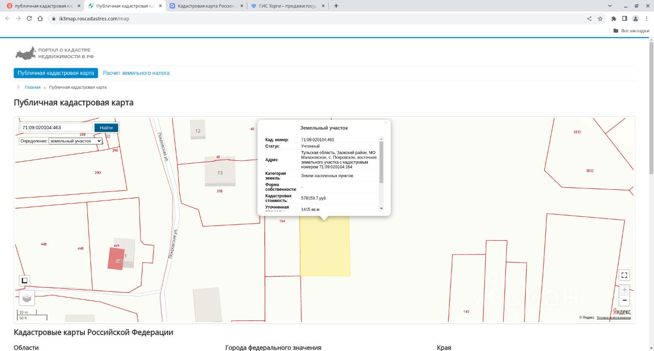654x351 pixels.
Task: Click the browser forward arrow
Action: coord(18,18)
